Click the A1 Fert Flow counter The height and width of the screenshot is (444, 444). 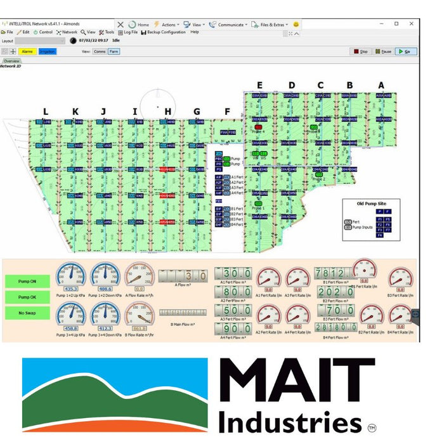click(233, 273)
